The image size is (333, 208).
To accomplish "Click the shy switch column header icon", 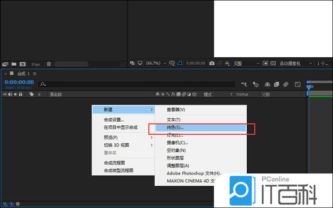I will 157,94.
